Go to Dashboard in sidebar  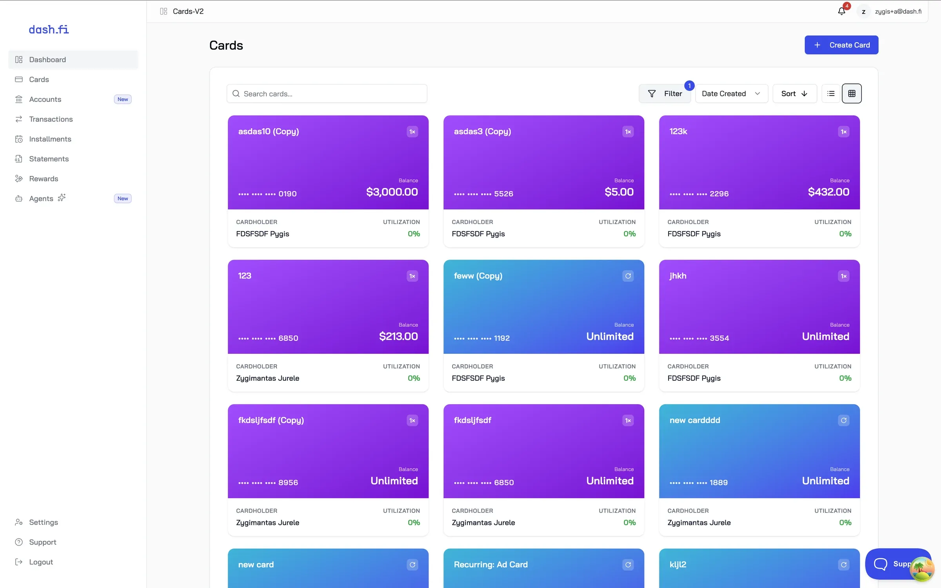coord(73,60)
